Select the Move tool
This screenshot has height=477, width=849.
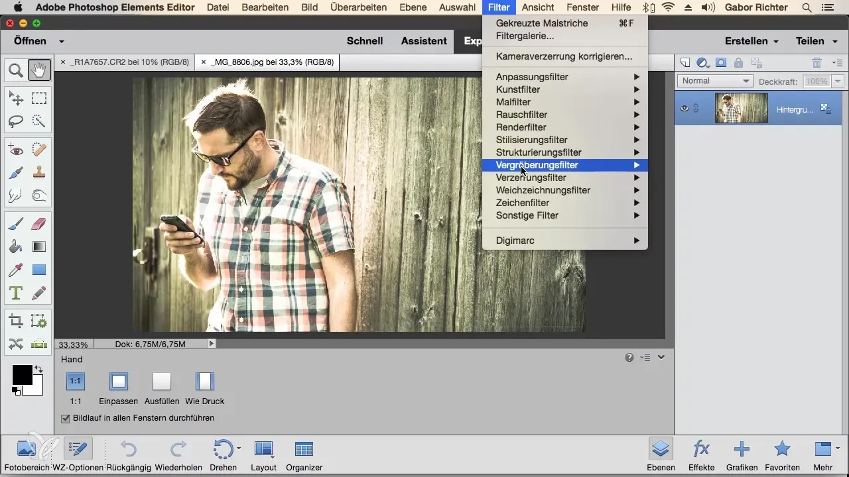pyautogui.click(x=16, y=99)
